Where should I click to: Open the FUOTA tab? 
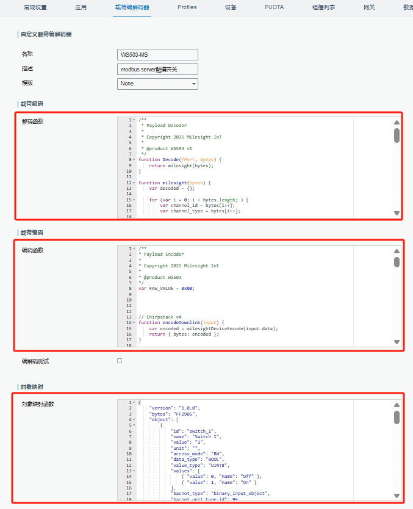(x=273, y=7)
